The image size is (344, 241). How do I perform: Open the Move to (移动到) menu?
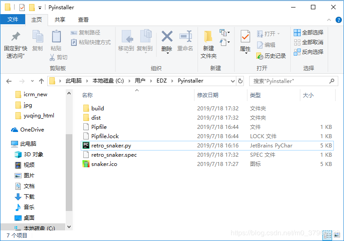(126, 41)
